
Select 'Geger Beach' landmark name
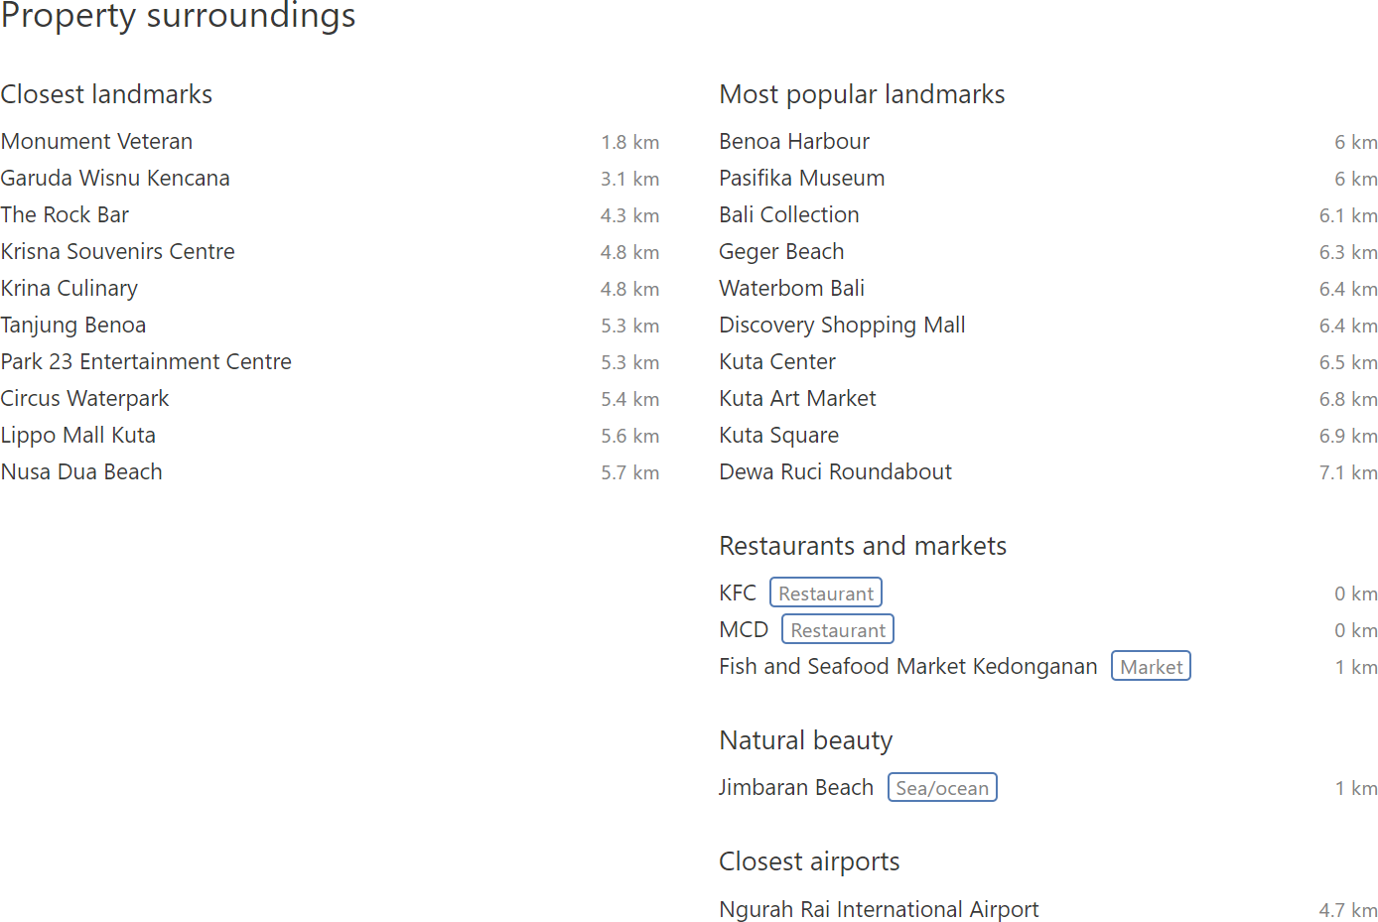[x=781, y=252]
